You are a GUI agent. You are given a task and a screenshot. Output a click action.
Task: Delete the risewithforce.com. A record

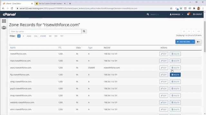175,54
